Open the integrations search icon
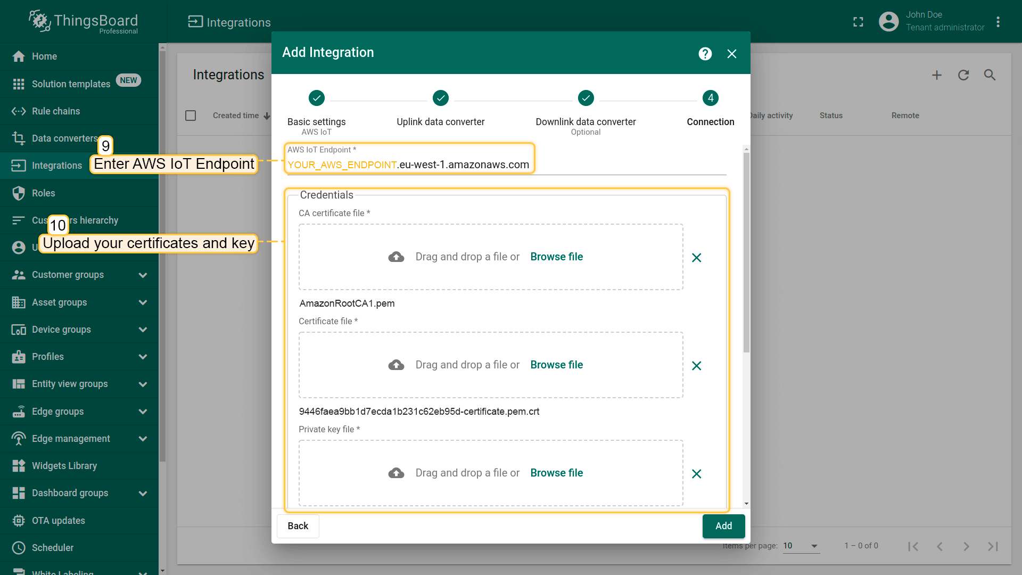This screenshot has height=575, width=1022. click(x=990, y=75)
